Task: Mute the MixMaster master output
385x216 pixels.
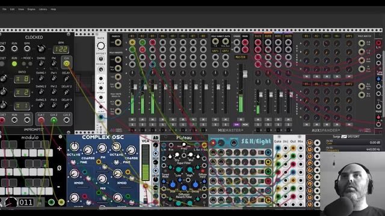Action: click(241, 120)
